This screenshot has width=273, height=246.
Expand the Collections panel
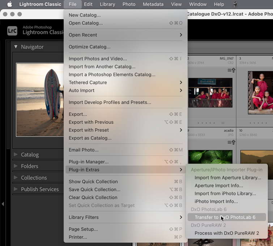point(16,177)
